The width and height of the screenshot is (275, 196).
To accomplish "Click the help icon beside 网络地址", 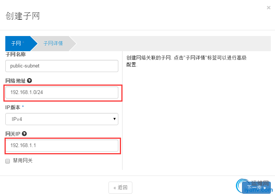I will click(30, 80).
